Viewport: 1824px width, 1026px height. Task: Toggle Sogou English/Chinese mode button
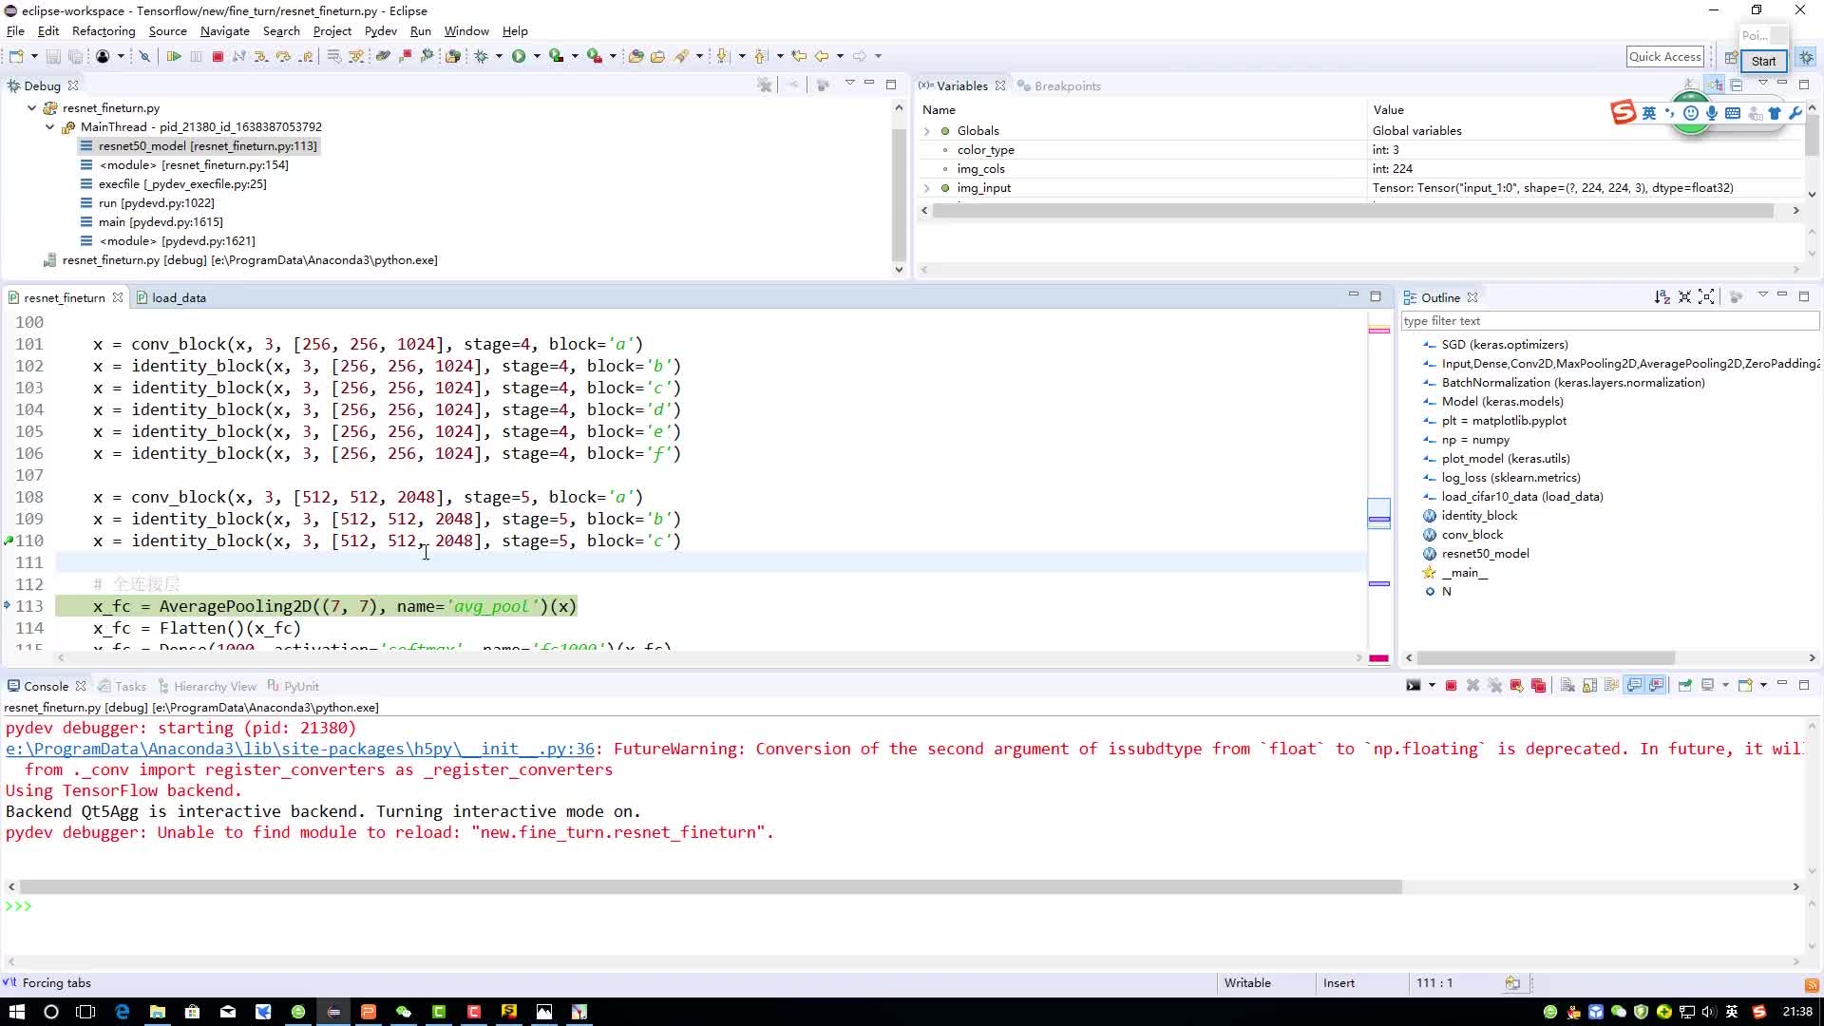(1649, 113)
